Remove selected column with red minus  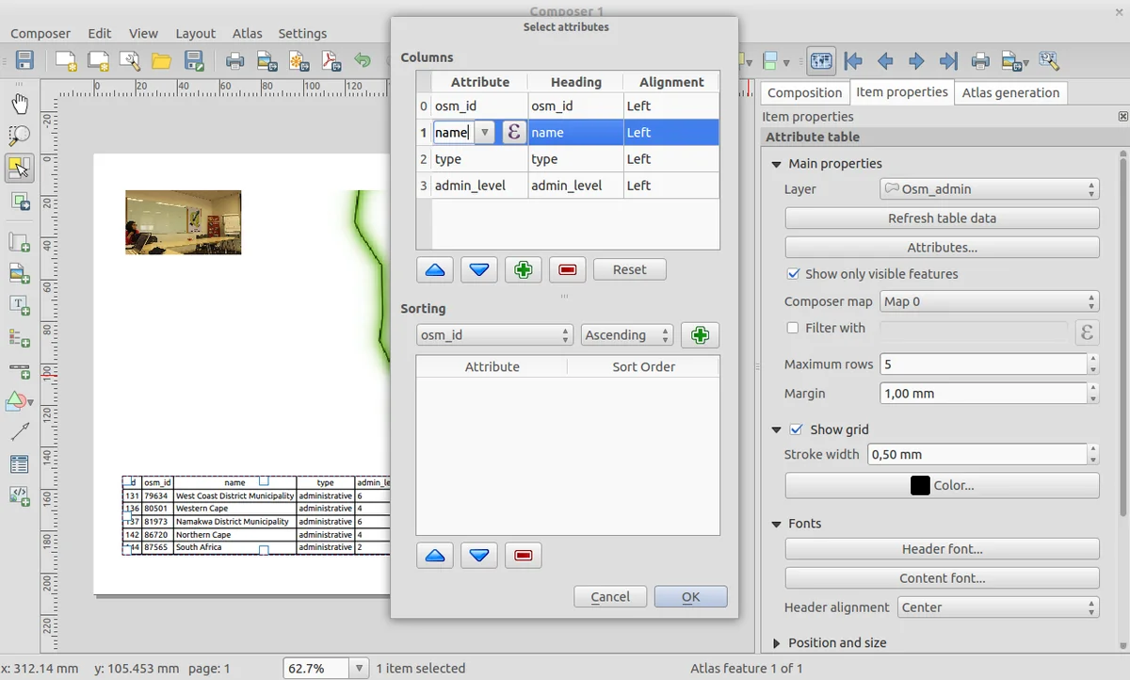click(x=567, y=270)
